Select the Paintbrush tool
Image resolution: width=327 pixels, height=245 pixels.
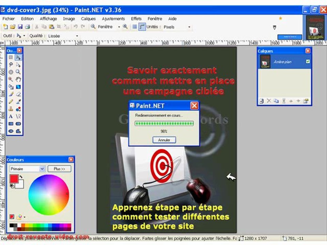coord(11,94)
